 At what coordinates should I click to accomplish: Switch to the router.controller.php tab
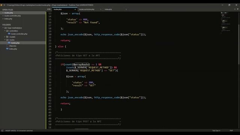tap(90, 9)
